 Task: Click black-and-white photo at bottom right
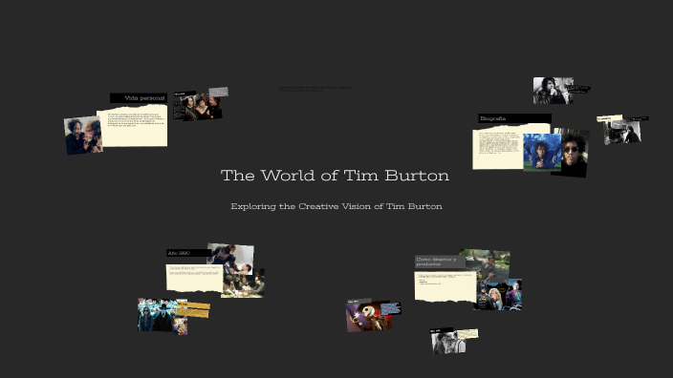pyautogui.click(x=447, y=343)
